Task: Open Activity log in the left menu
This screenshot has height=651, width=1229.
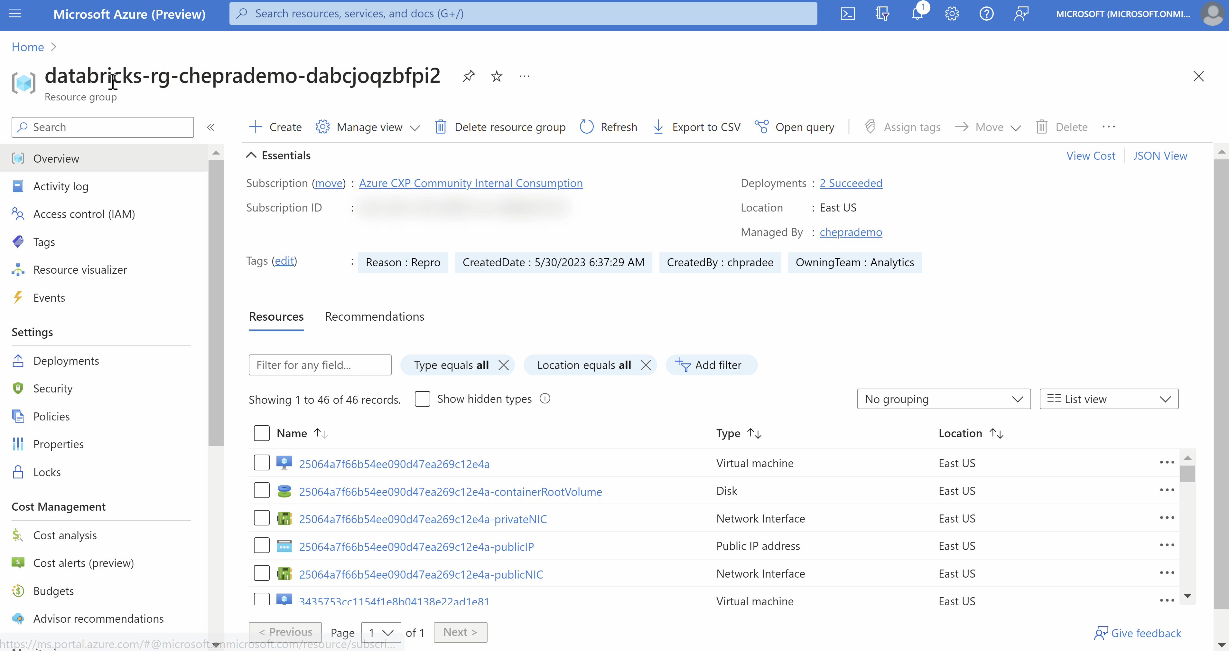Action: pos(104,187)
